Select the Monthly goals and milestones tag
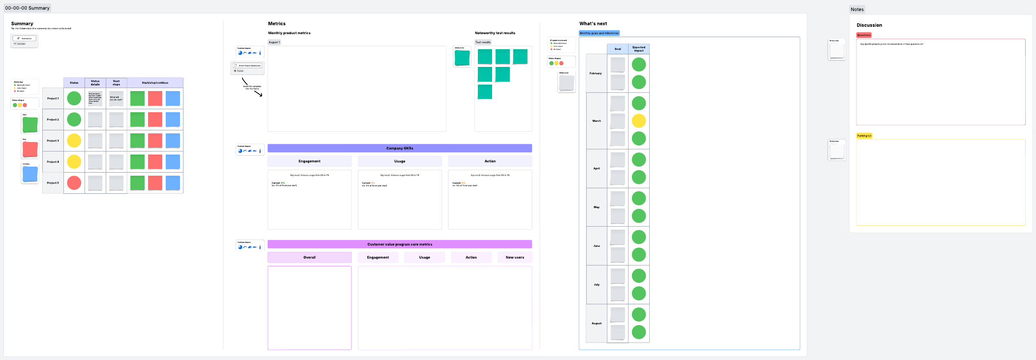The height and width of the screenshot is (360, 1036). (599, 33)
